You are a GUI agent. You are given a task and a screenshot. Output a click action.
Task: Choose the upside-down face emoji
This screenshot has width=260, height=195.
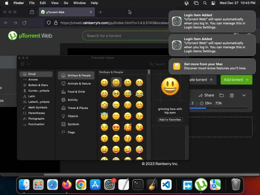(128, 116)
